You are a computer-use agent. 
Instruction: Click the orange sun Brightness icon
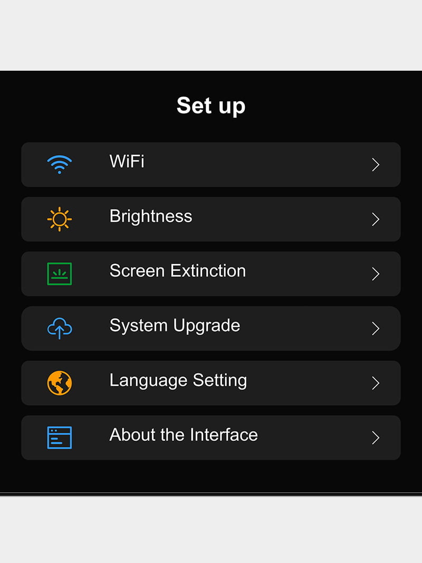click(59, 219)
